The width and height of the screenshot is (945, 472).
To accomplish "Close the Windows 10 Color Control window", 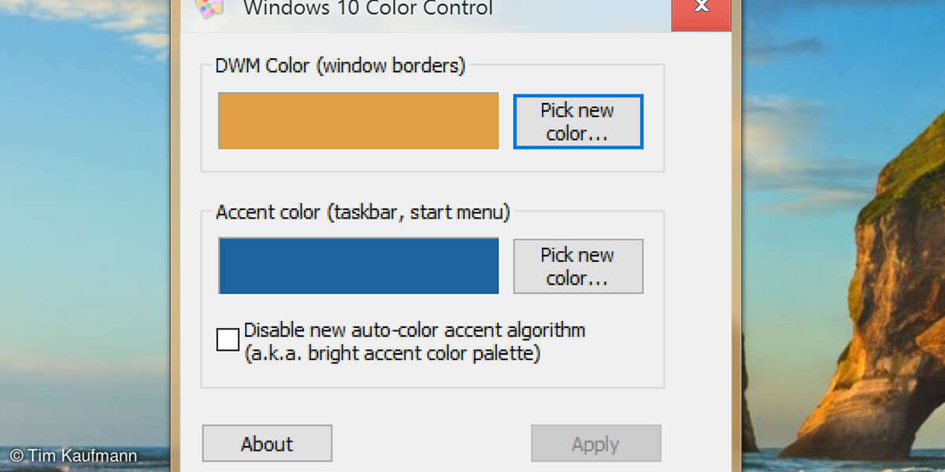I will click(701, 9).
